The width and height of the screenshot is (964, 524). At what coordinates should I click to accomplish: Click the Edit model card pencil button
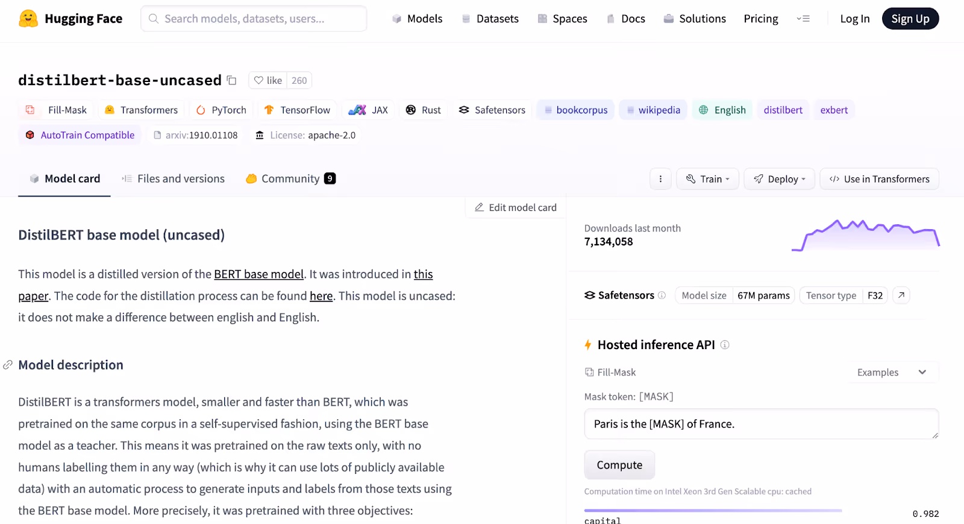point(516,207)
